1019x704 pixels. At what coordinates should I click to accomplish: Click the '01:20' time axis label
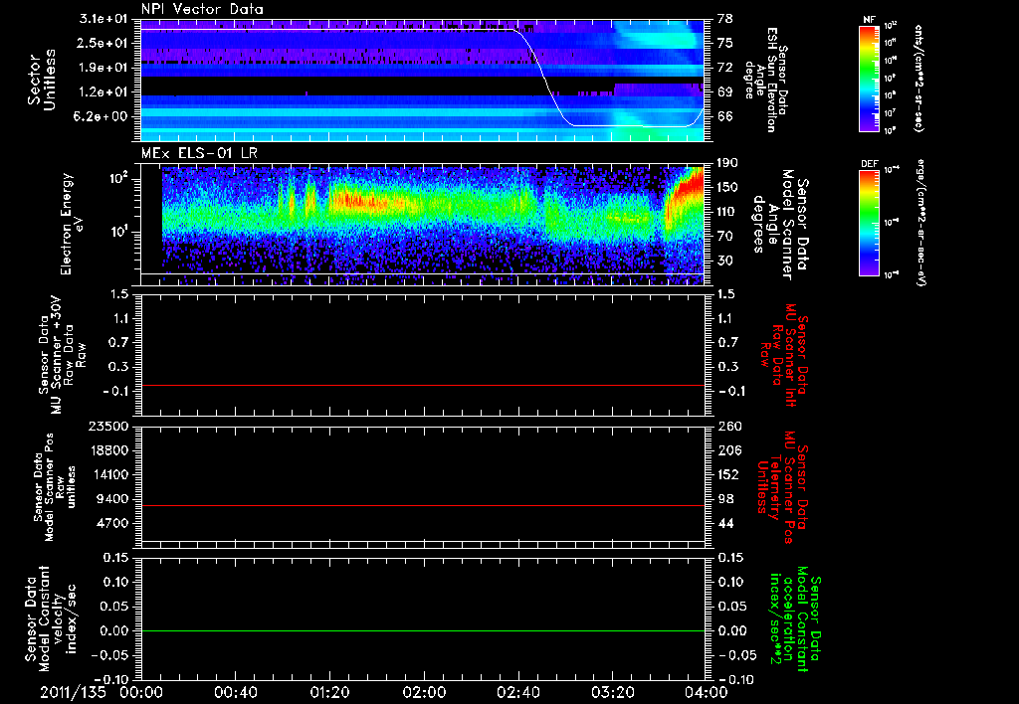[x=329, y=692]
